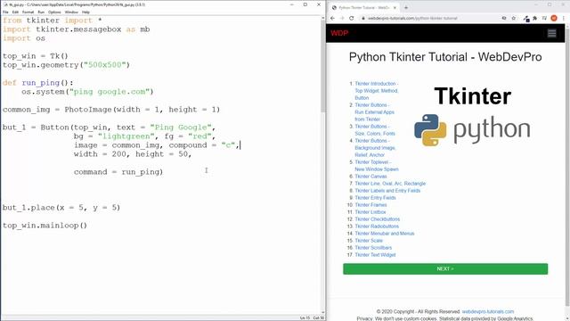Click "import tkinter.messagebox as mb" line

tap(76, 29)
